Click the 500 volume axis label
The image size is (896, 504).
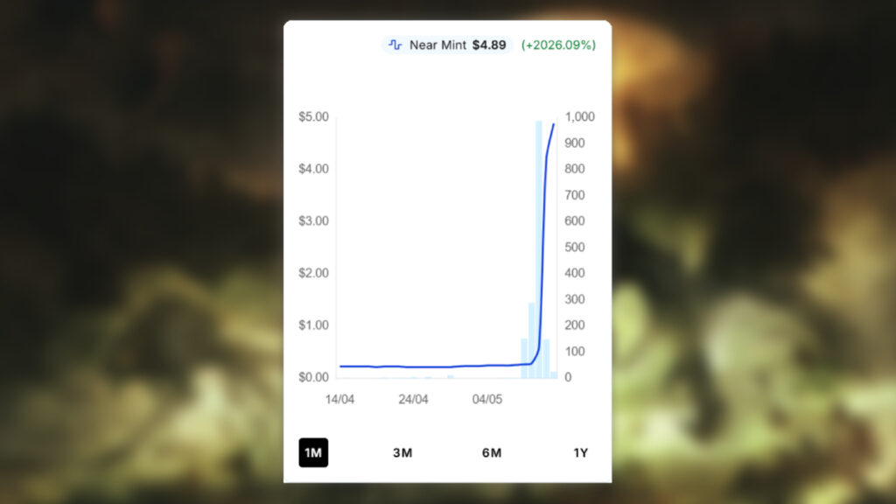pyautogui.click(x=576, y=247)
